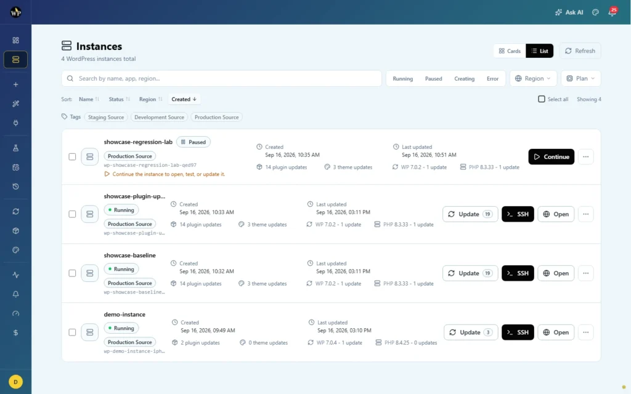Image resolution: width=631 pixels, height=394 pixels.
Task: Open the magic wand icon in sidebar
Action: [x=15, y=103]
